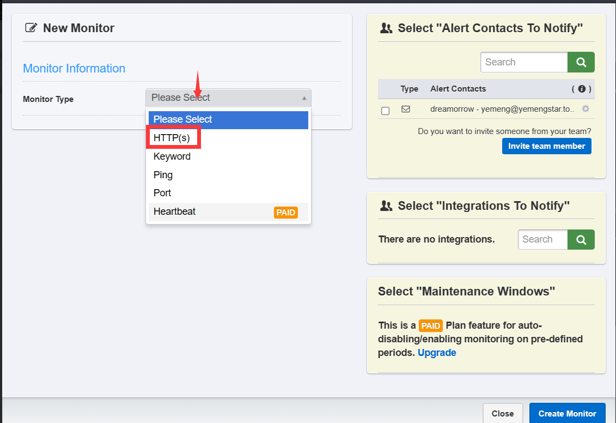This screenshot has width=616, height=423.
Task: Choose the paid Heartbeat option
Action: click(x=174, y=211)
